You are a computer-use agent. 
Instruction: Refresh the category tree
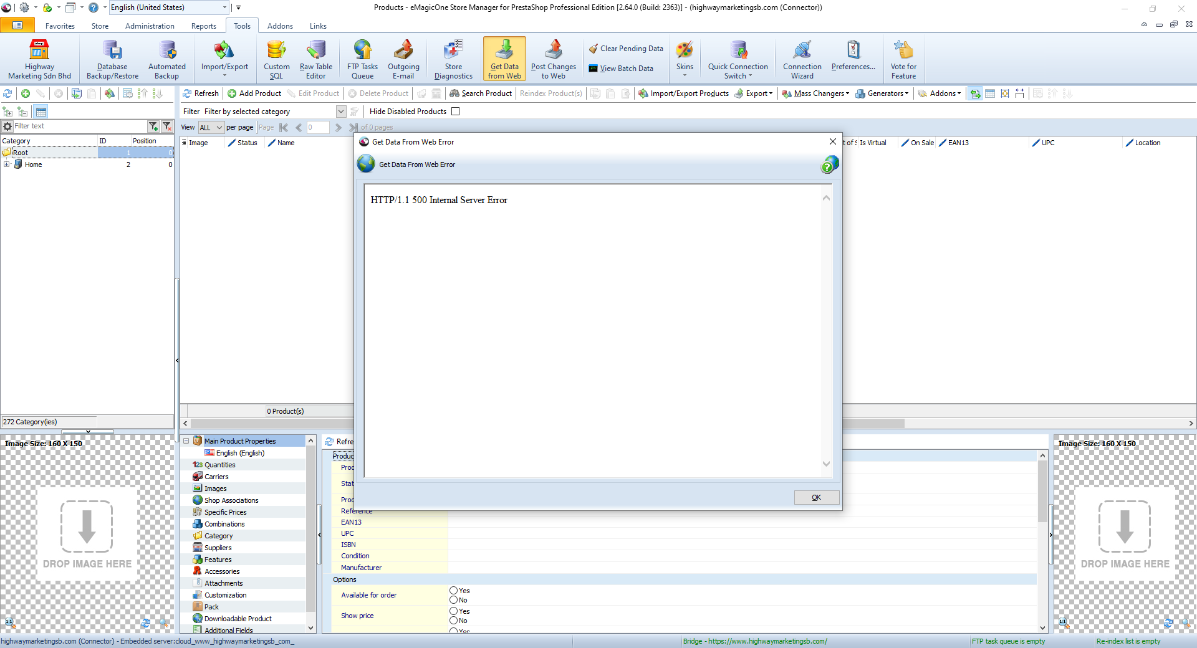[7, 93]
